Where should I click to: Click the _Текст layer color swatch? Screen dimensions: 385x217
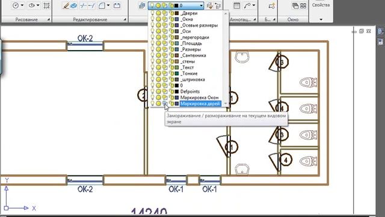[176, 68]
